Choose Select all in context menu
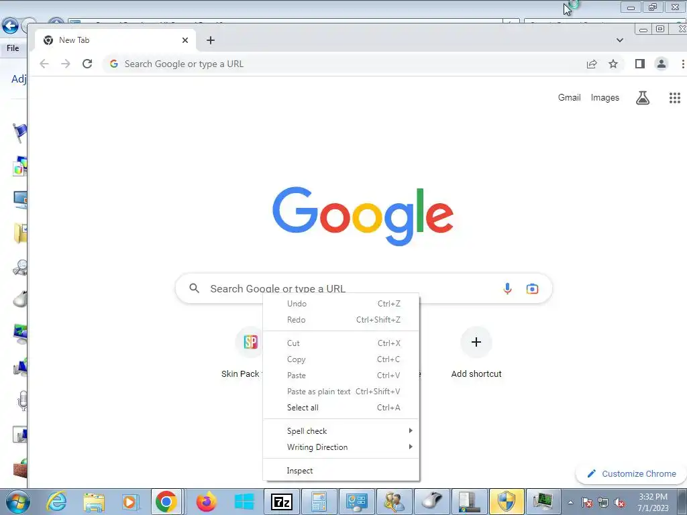 coord(341,408)
